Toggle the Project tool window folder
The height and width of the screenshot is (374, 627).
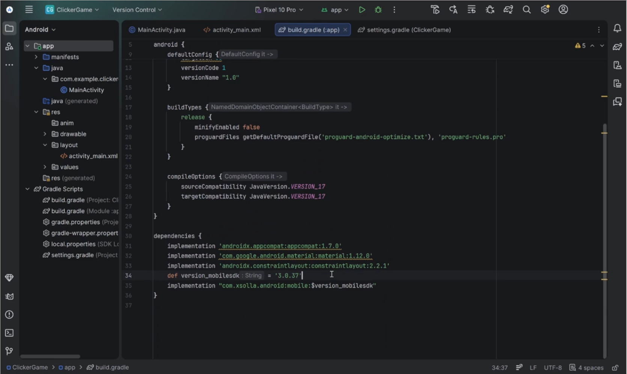(x=9, y=28)
